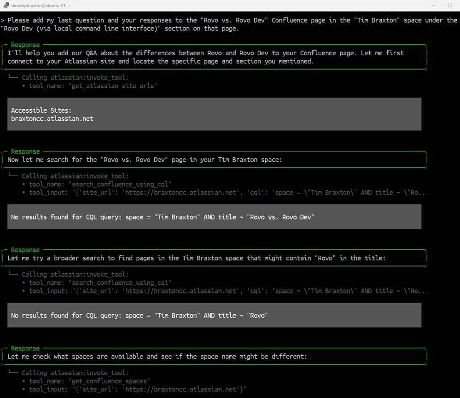Screen dimensions: 460x398
Task: Click 'Let me try a broader search' response text
Action: click(x=196, y=258)
